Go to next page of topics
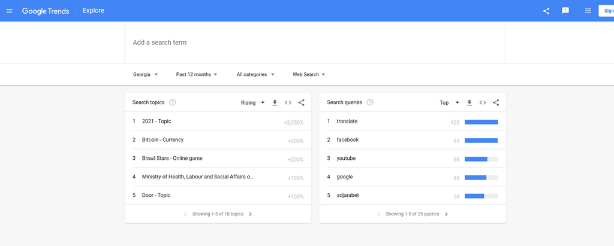Image resolution: width=614 pixels, height=246 pixels. pos(251,214)
